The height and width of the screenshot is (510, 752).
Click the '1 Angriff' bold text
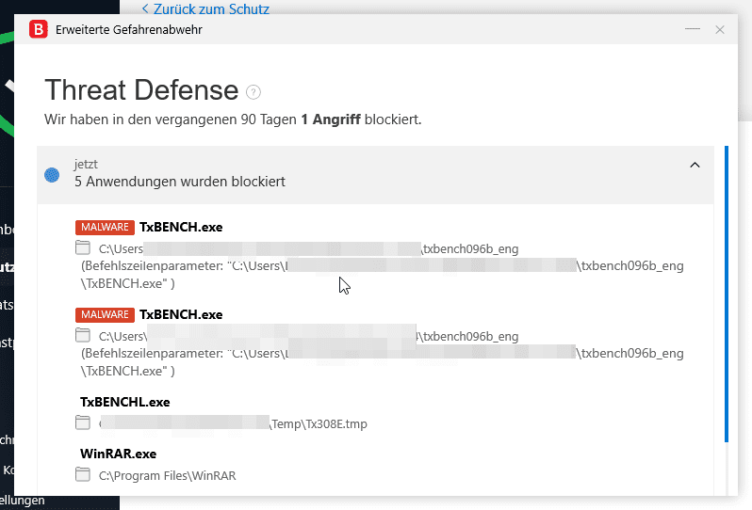(x=331, y=120)
